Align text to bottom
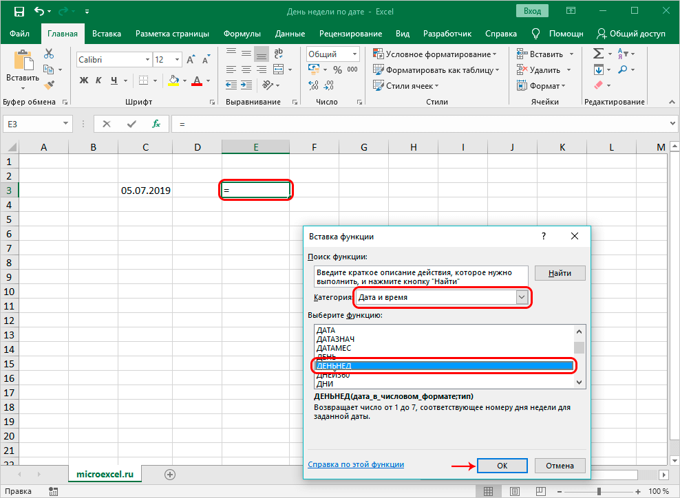This screenshot has height=498, width=680. (x=262, y=54)
